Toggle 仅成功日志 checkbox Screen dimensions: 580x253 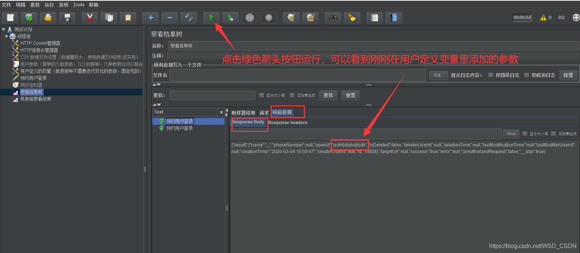click(527, 75)
